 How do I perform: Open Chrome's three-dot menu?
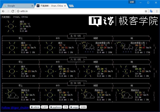(x=157, y=11)
